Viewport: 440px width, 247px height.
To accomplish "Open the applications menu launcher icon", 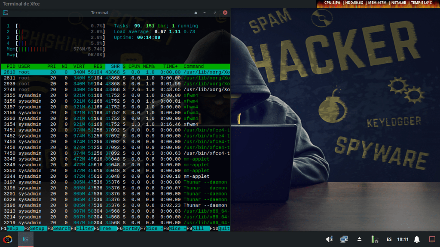I will (8, 239).
